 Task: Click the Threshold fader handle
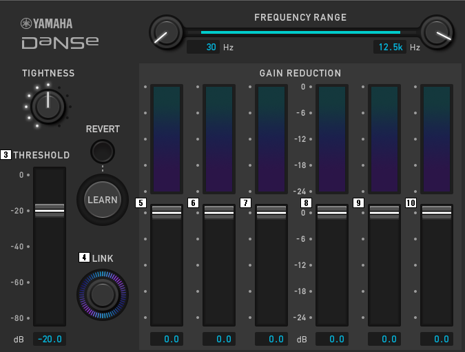(x=50, y=211)
